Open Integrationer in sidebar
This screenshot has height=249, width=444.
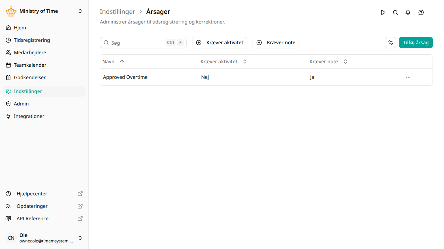[44, 116]
